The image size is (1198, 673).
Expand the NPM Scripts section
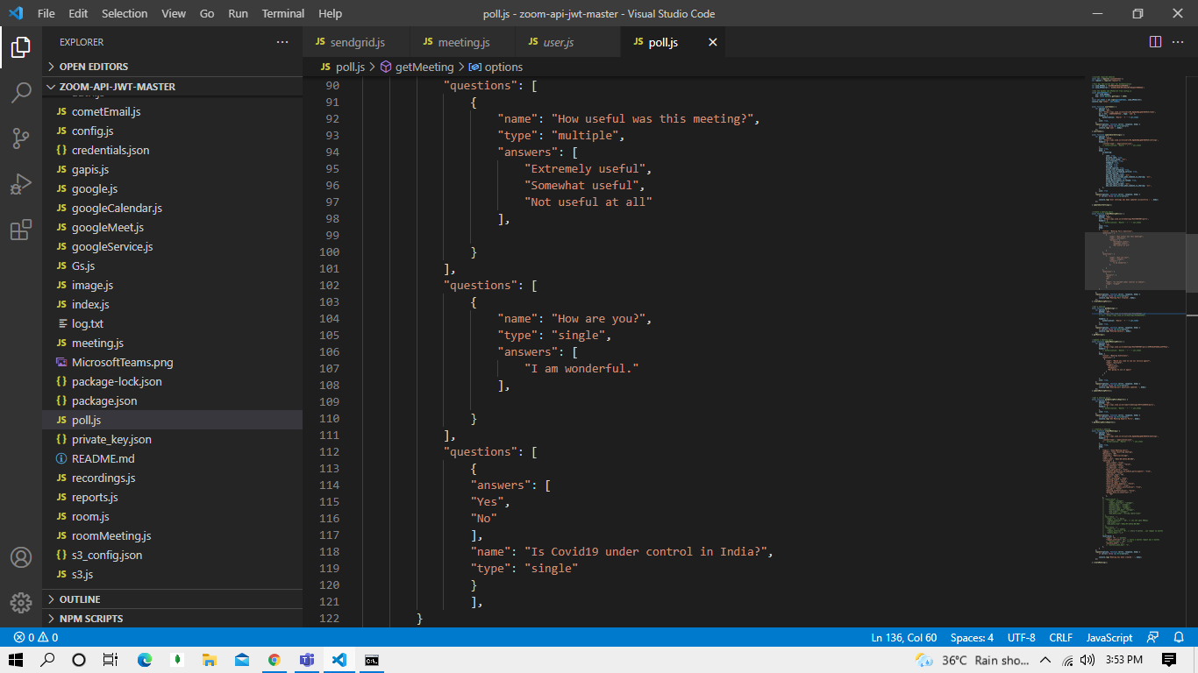pos(90,619)
